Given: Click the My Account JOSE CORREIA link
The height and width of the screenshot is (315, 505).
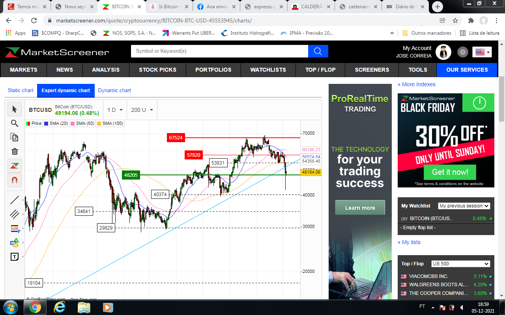Looking at the screenshot, I should pyautogui.click(x=414, y=52).
